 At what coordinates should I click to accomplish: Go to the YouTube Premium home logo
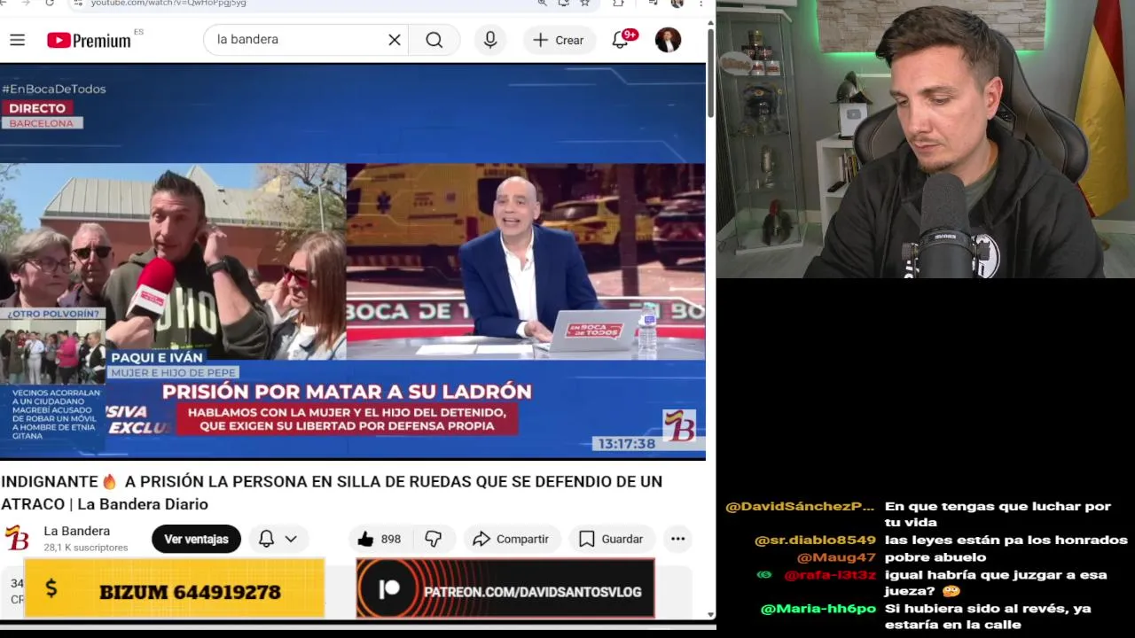click(x=89, y=40)
